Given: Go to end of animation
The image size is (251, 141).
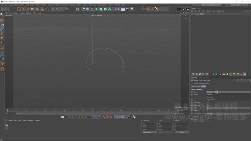Looking at the screenshot, I should (x=88, y=117).
